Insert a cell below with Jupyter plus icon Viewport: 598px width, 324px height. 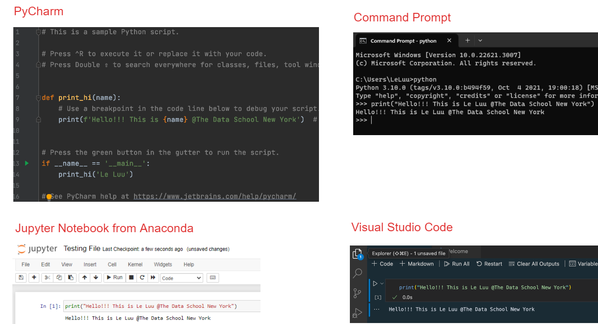click(34, 277)
